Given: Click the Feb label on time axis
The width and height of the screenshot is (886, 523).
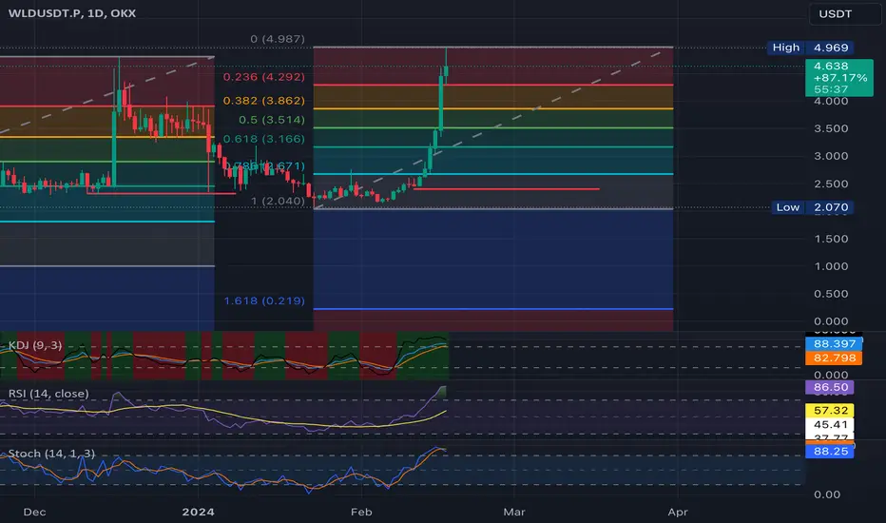Looking at the screenshot, I should pyautogui.click(x=361, y=513).
